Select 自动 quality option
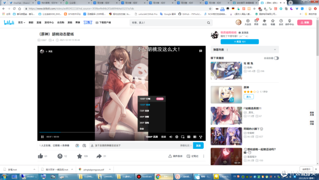319x180 pixels. click(x=152, y=129)
